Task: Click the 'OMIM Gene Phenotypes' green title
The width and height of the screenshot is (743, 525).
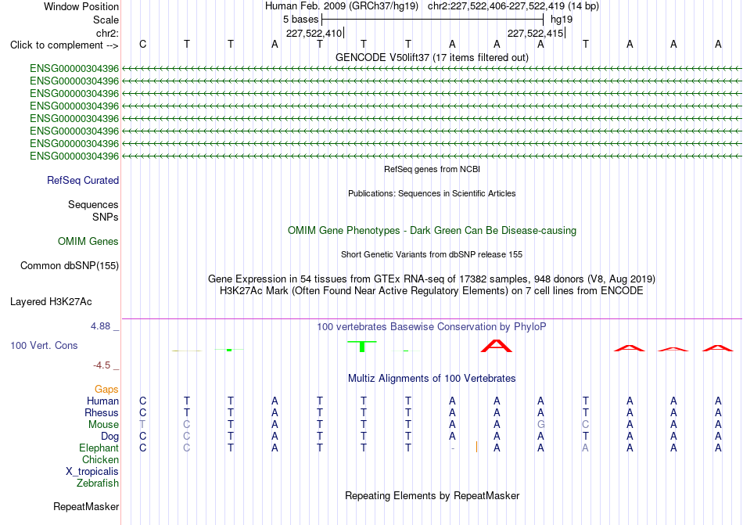Action: pyautogui.click(x=432, y=231)
